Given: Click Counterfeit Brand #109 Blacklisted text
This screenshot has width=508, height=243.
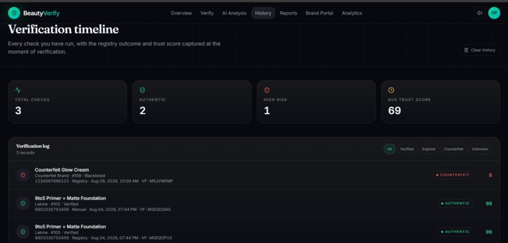Looking at the screenshot, I should point(70,175).
